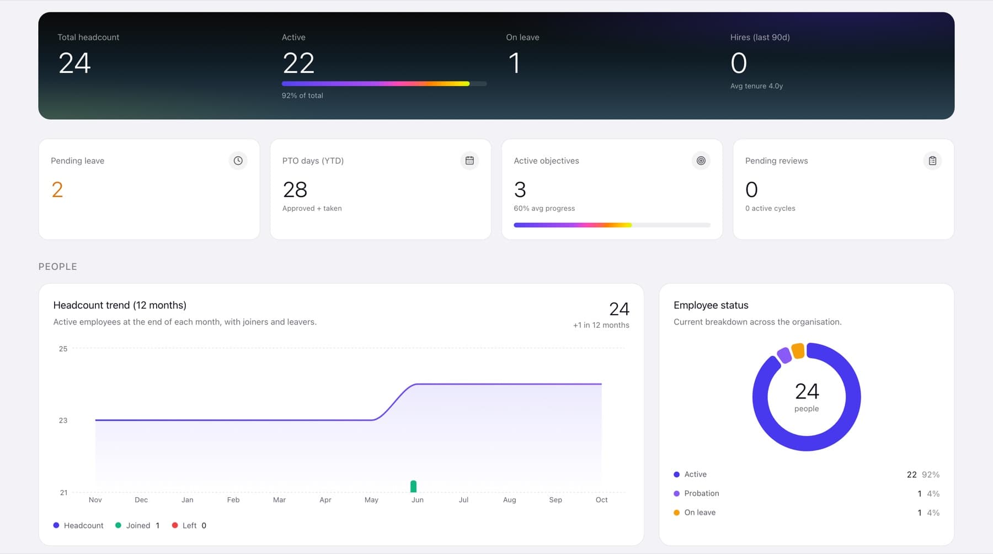Screen dimensions: 993x554
Task: Click the "Employee status" title
Action: pos(711,305)
